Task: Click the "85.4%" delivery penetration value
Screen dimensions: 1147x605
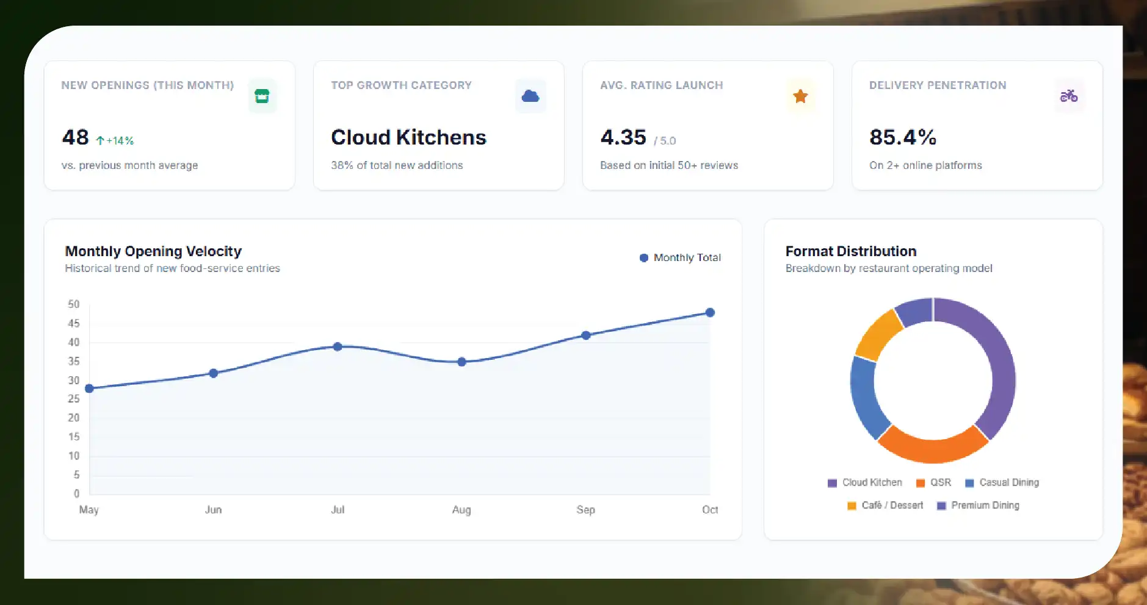Action: 903,137
